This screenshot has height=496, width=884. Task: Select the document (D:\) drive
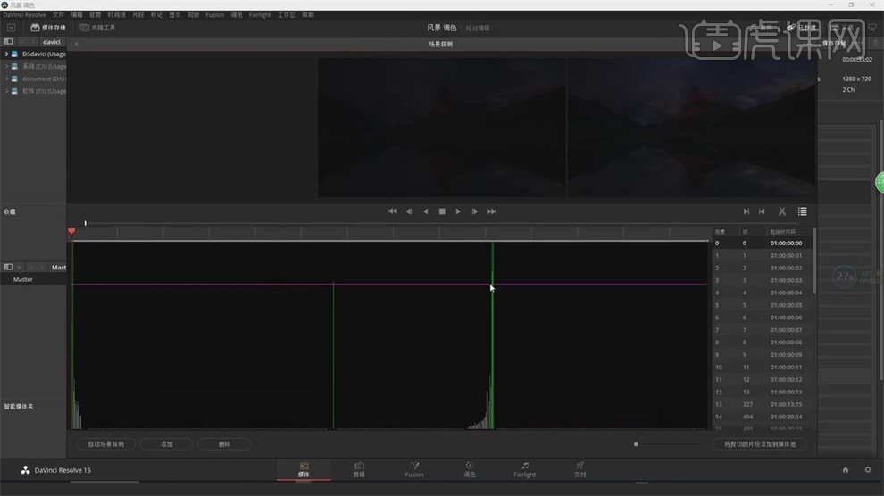pyautogui.click(x=44, y=79)
